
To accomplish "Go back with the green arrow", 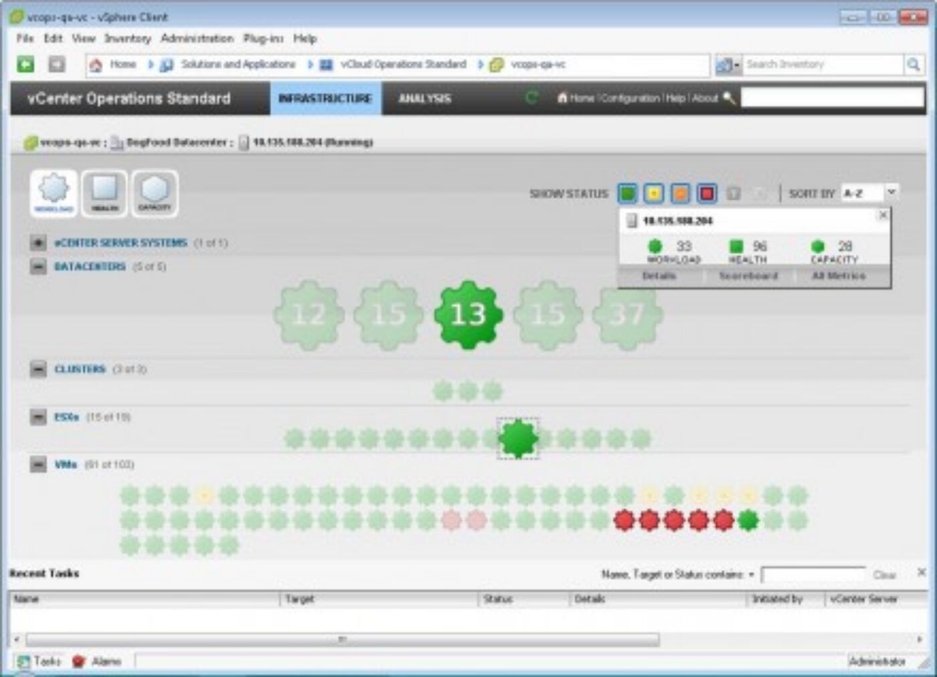I will pos(25,64).
